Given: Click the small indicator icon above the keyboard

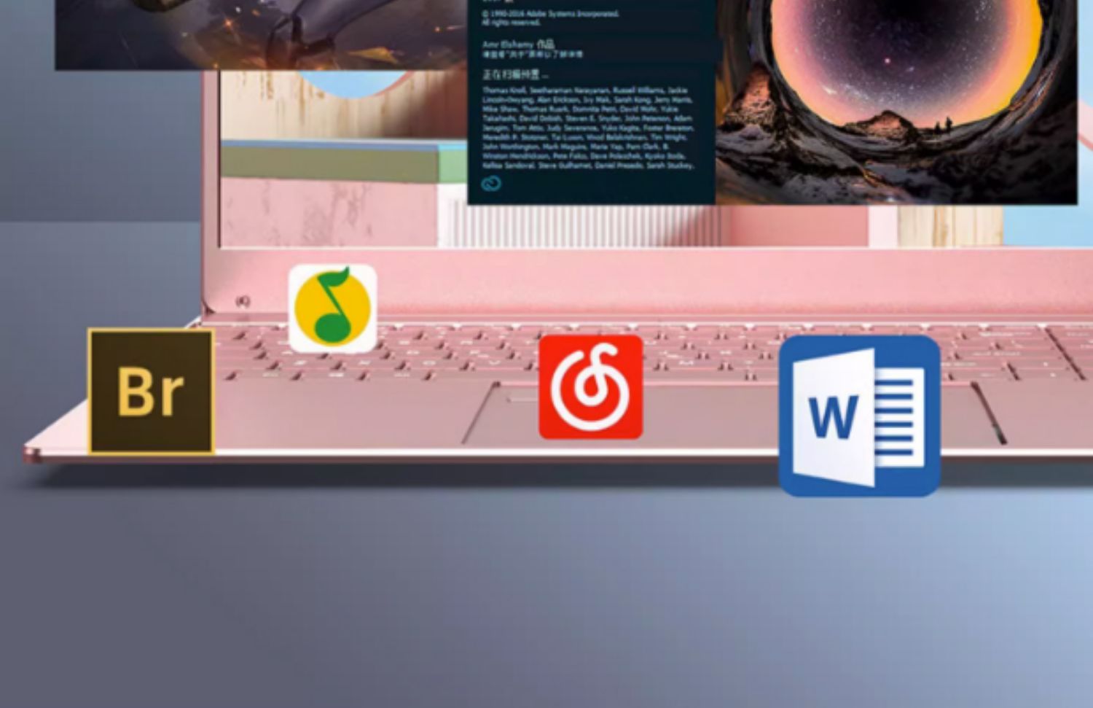Looking at the screenshot, I should pyautogui.click(x=243, y=300).
